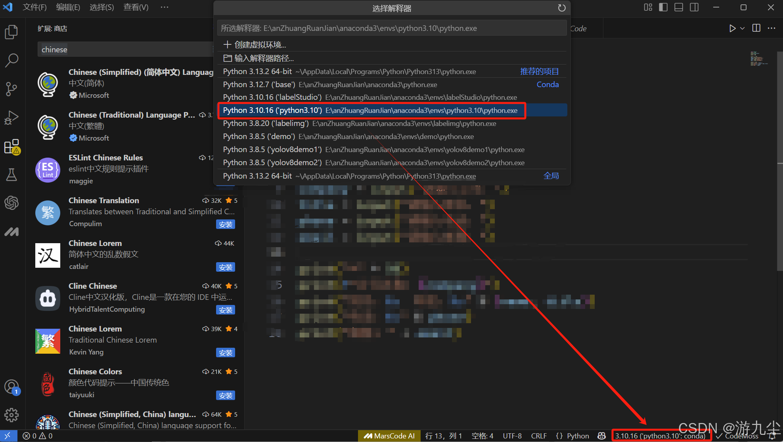The image size is (783, 442).
Task: Open the Explorer view in activity bar
Action: coord(11,32)
